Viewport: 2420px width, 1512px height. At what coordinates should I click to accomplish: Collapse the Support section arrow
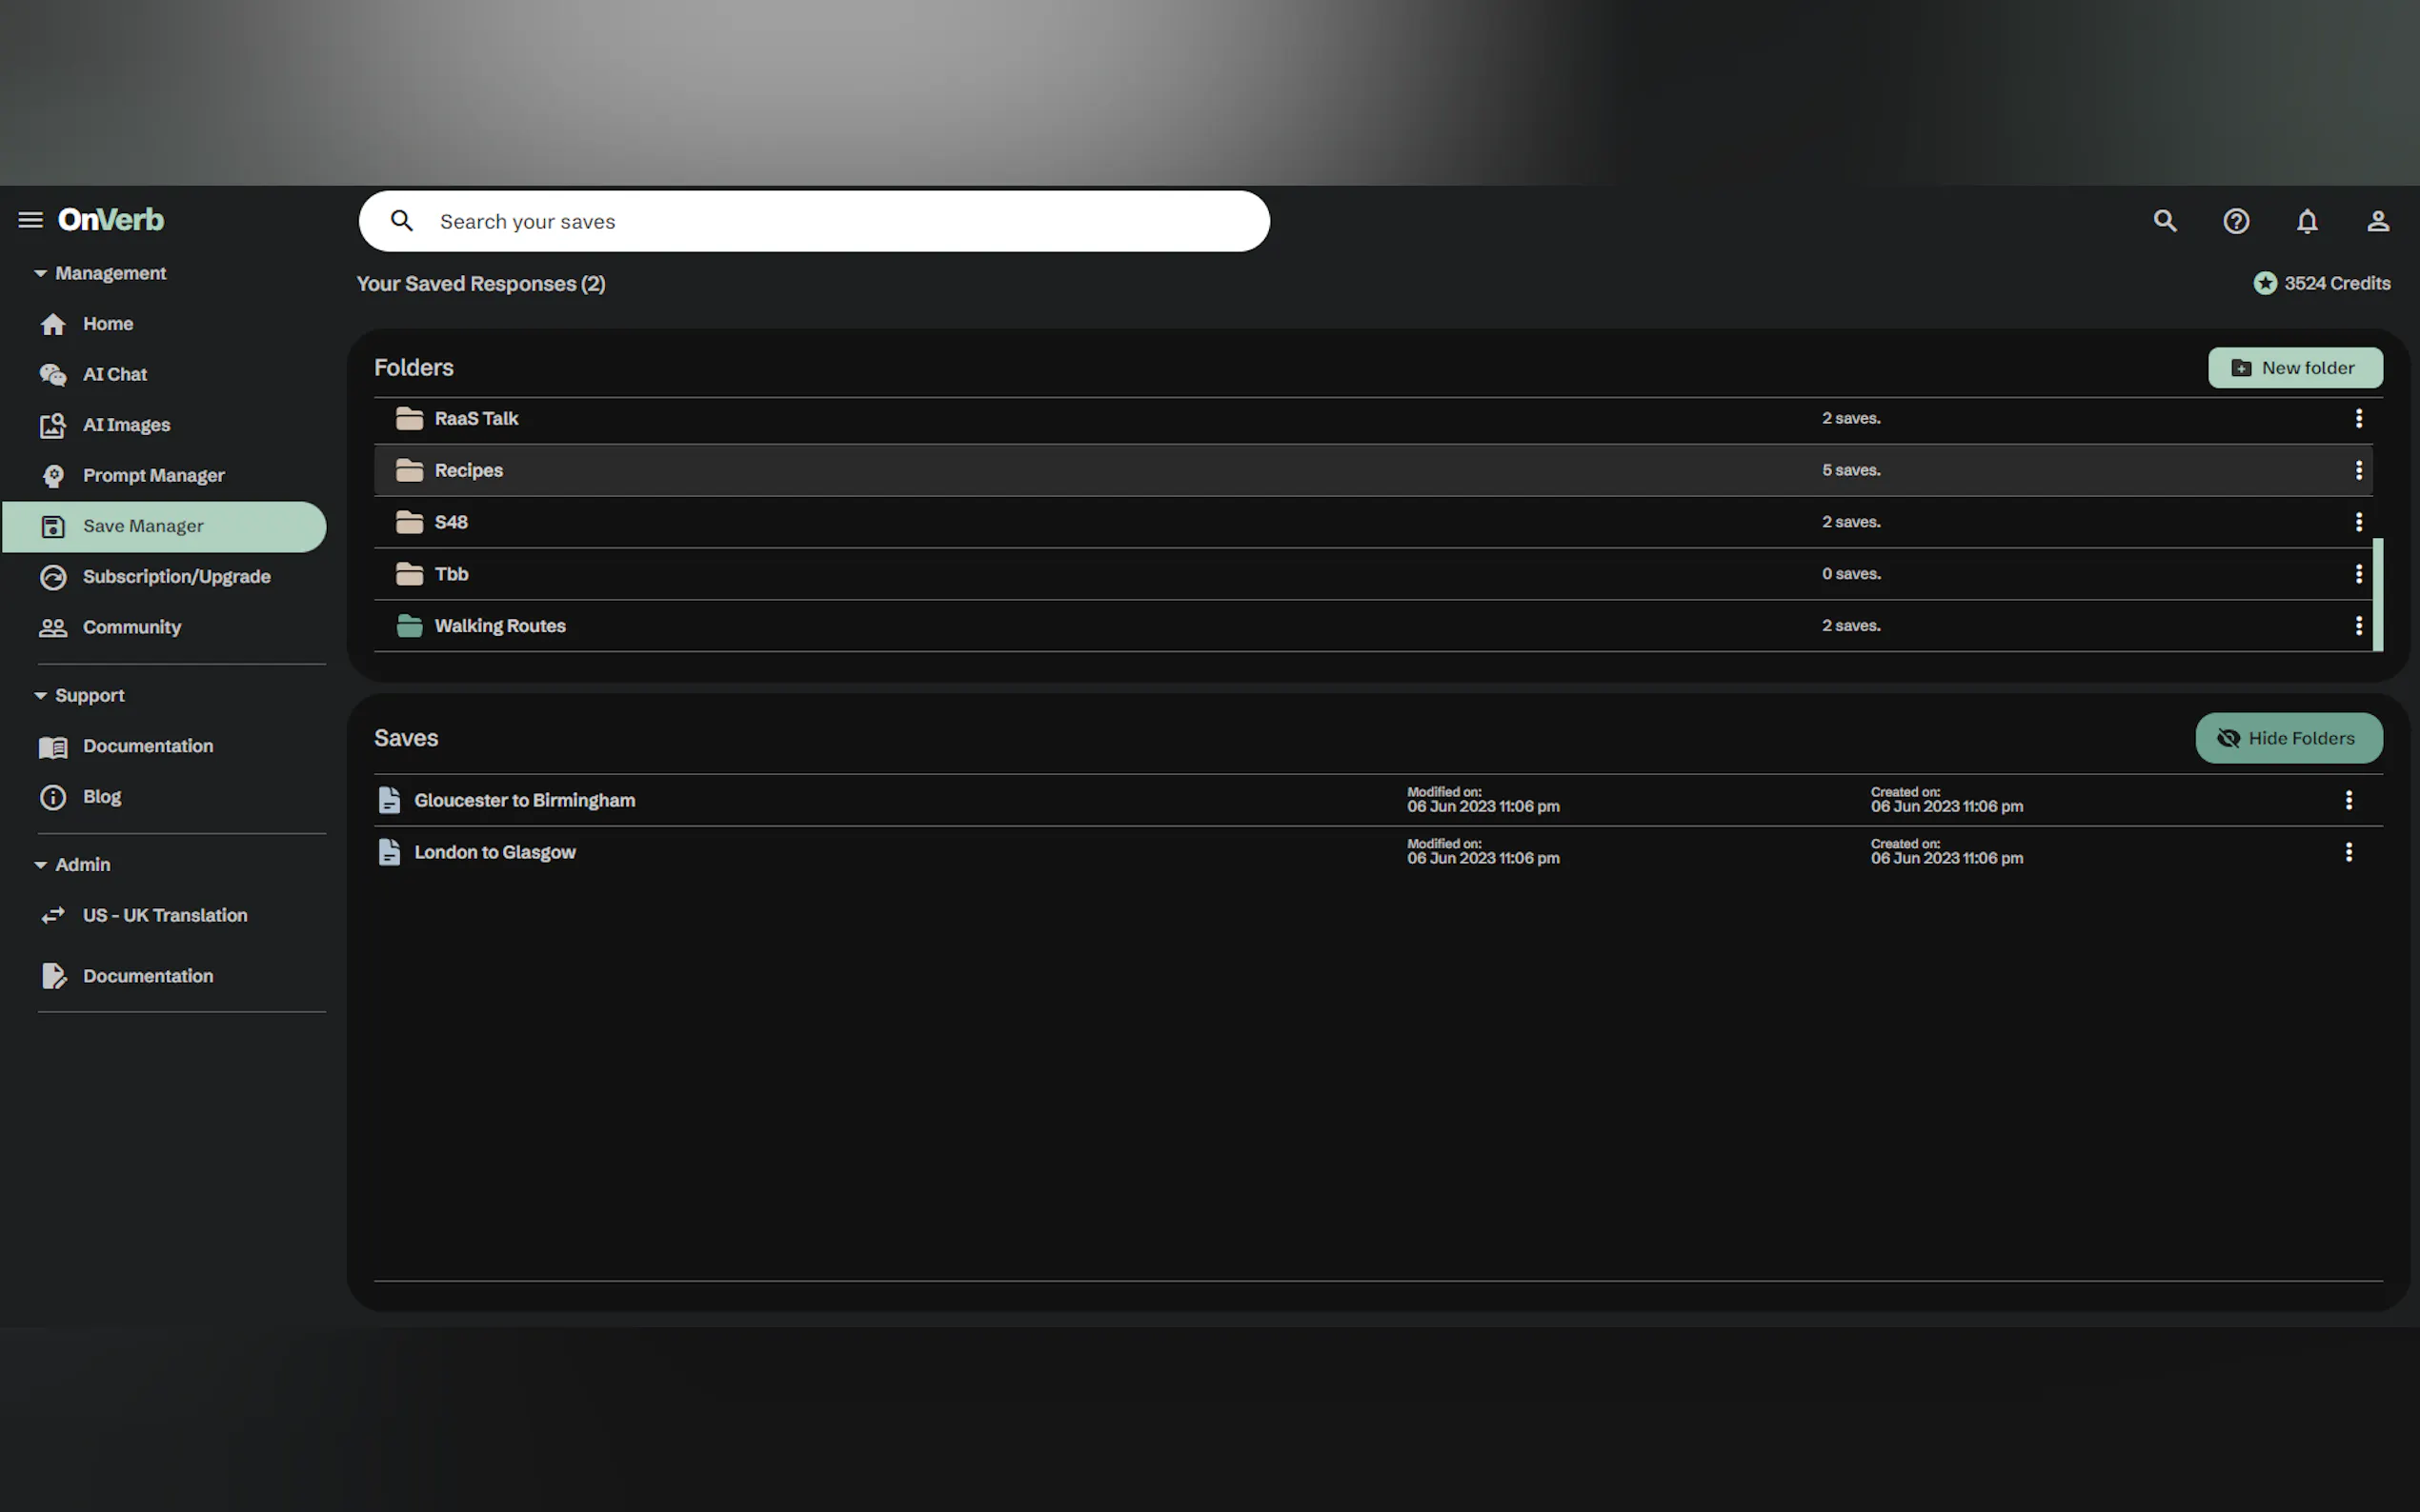point(41,695)
